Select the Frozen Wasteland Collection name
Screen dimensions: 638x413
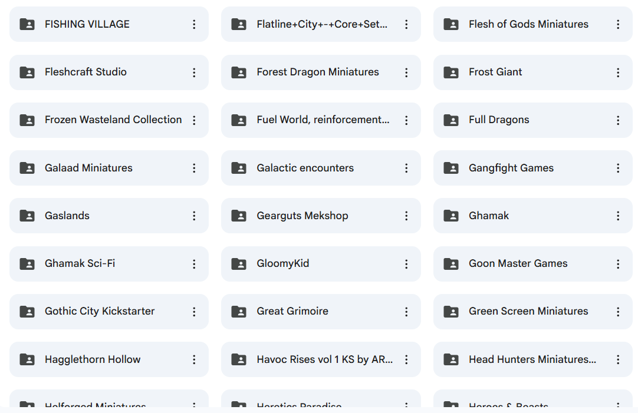point(113,120)
